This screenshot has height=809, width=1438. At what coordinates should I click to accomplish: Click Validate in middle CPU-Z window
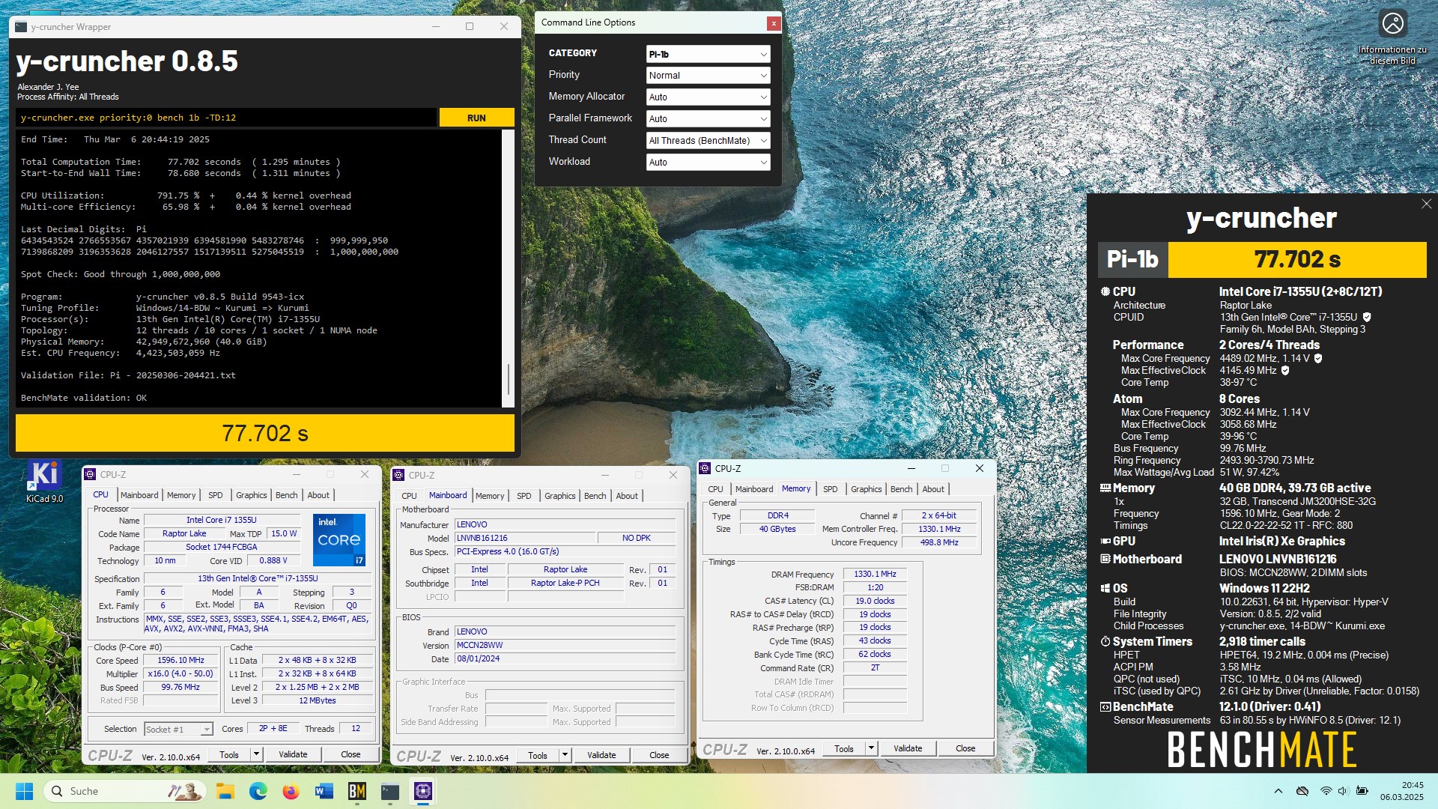pyautogui.click(x=601, y=755)
